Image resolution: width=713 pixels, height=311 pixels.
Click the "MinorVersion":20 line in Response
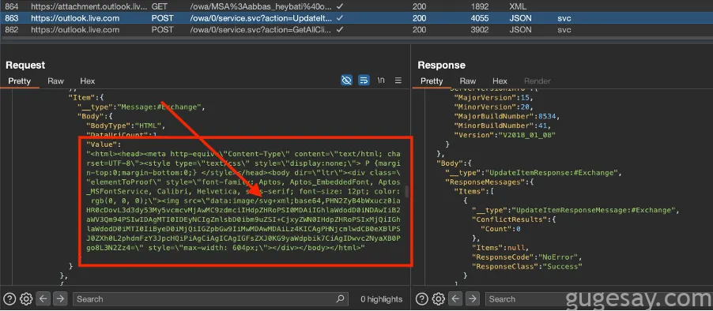click(x=493, y=107)
